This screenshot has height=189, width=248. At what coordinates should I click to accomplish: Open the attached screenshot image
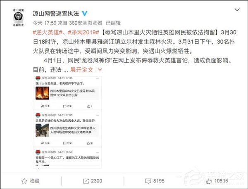click(67, 123)
